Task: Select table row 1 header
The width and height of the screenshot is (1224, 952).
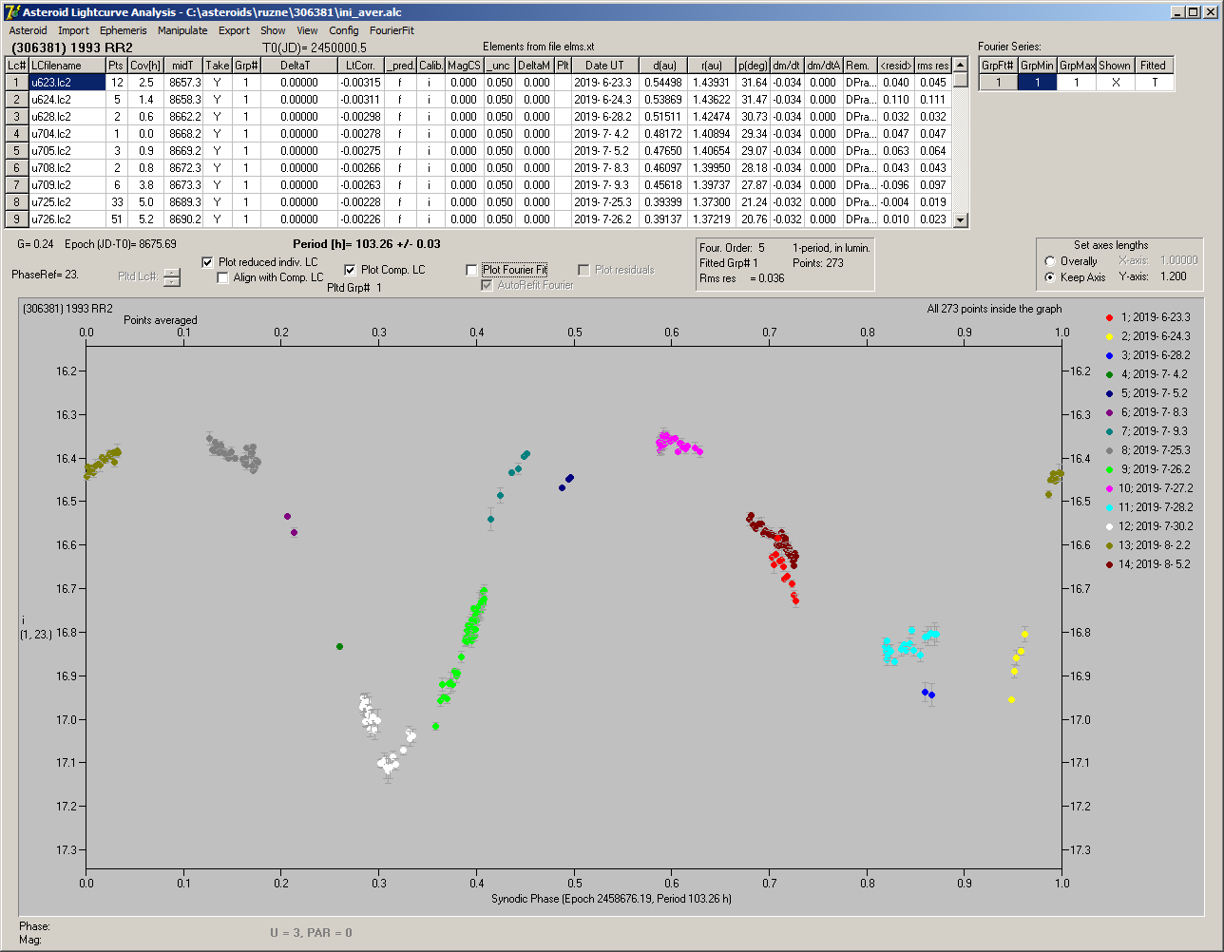Action: tap(17, 83)
